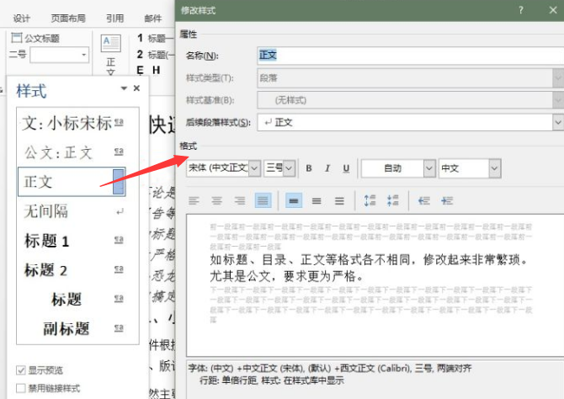Viewport: 564px width, 399px height.
Task: Open the font color 自动 dropdown
Action: (x=429, y=168)
